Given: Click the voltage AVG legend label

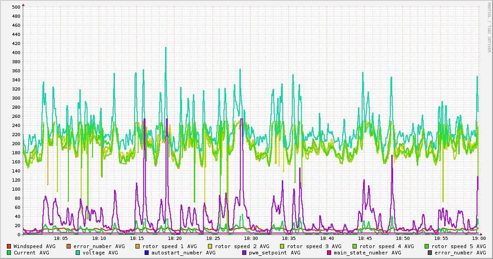Looking at the screenshot, I should [x=100, y=253].
